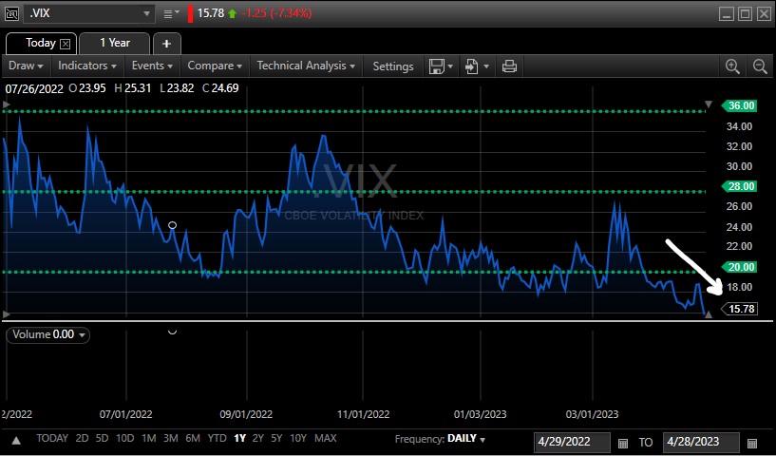Zoom in on the chart

pyautogui.click(x=732, y=66)
